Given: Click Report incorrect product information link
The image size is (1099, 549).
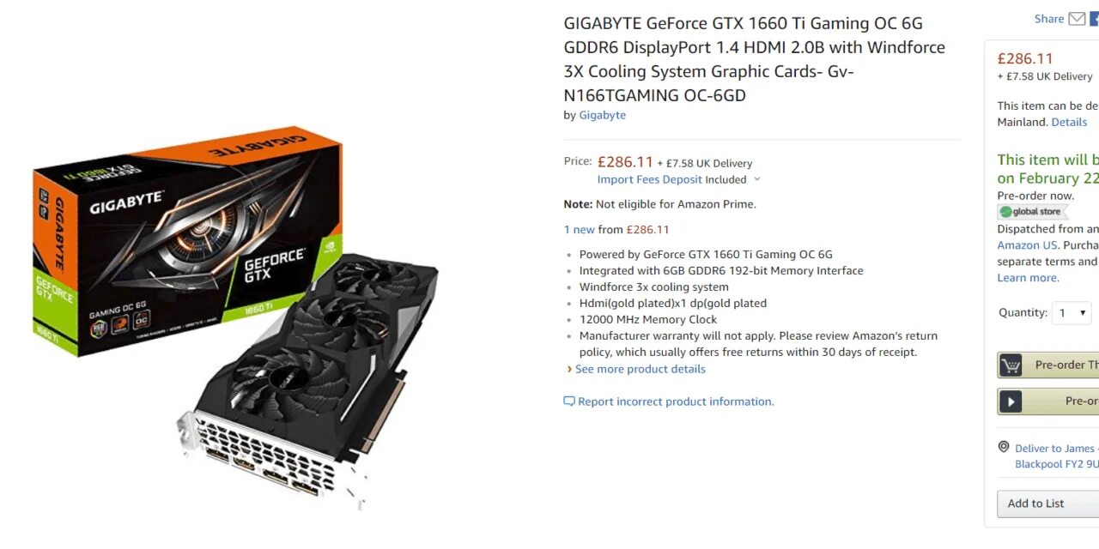Looking at the screenshot, I should pyautogui.click(x=677, y=401).
